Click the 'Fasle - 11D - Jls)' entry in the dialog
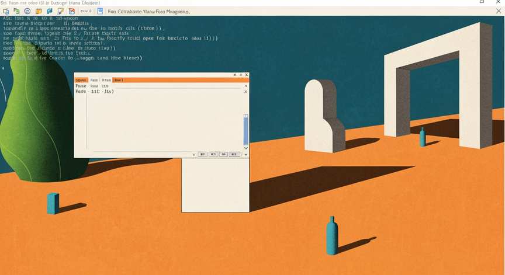The image size is (505, 275). (x=95, y=91)
